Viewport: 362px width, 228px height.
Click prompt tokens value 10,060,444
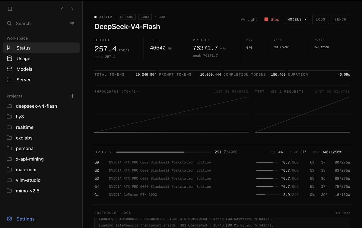click(x=211, y=74)
